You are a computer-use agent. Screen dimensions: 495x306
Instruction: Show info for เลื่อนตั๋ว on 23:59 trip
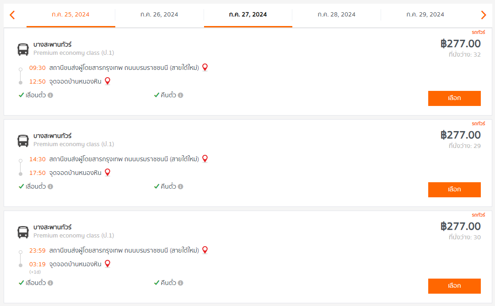(50, 283)
